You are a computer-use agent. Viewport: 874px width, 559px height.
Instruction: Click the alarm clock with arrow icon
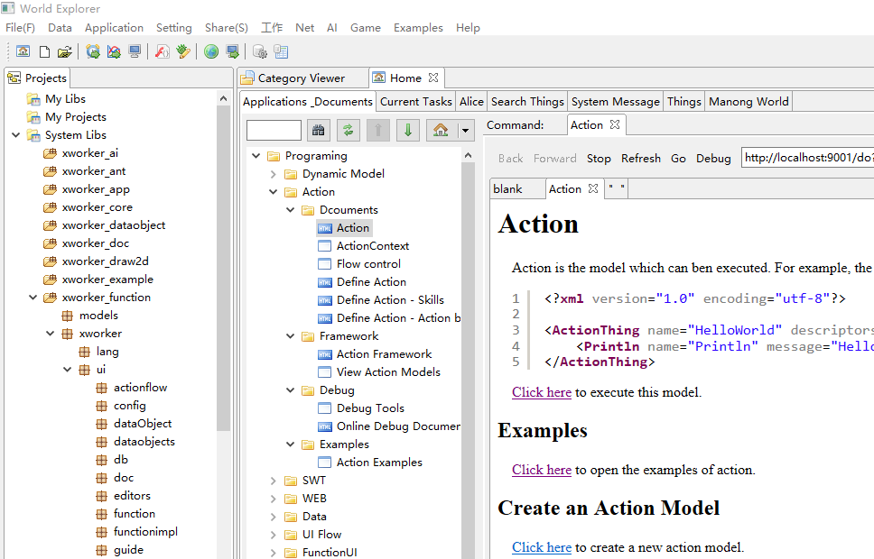tap(93, 51)
